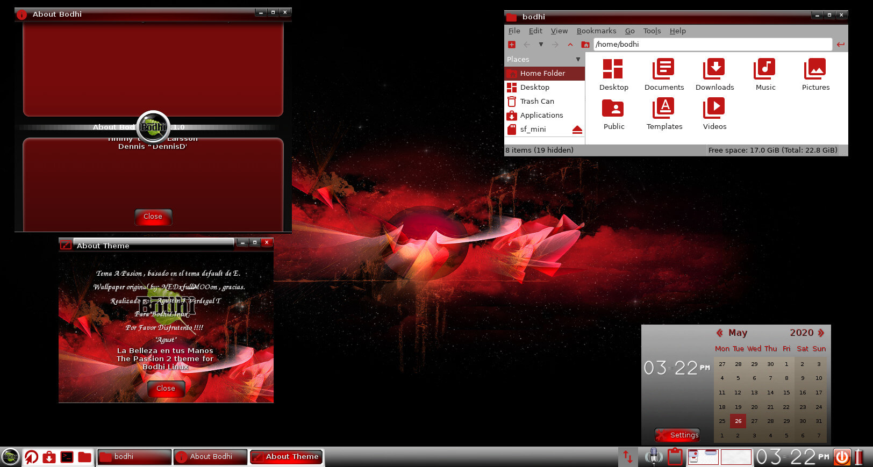This screenshot has height=467, width=873.
Task: Open the Bookmarks menu
Action: tap(597, 31)
